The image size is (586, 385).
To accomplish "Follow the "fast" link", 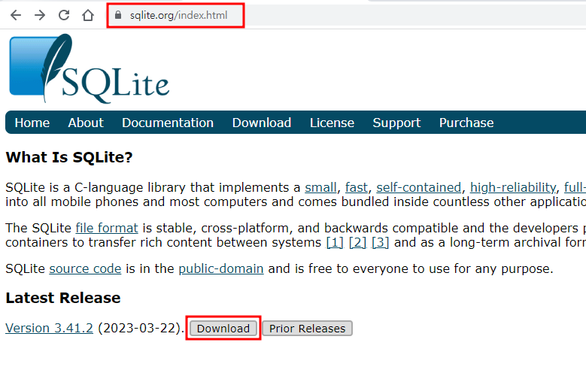I will tap(357, 187).
